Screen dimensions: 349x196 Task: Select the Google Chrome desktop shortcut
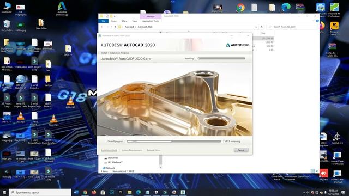point(240,8)
